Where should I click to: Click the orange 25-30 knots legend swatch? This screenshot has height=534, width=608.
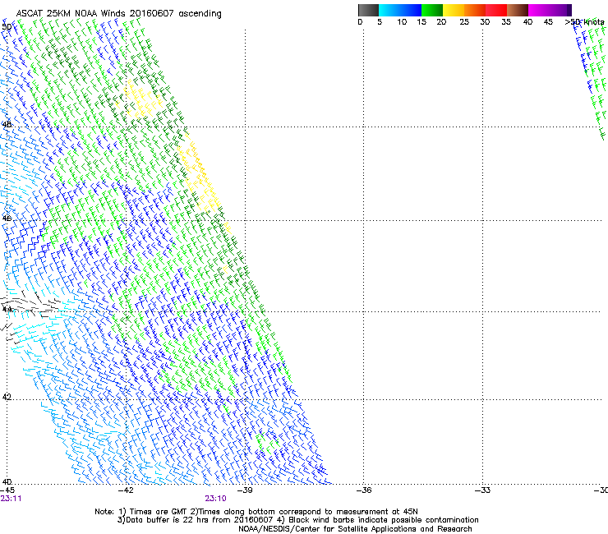tap(475, 10)
